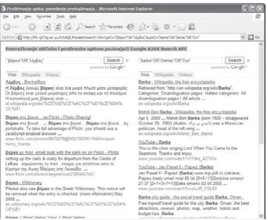Click the page icon in address bar
Image resolution: width=268 pixels, height=220 pixels.
coord(19,37)
